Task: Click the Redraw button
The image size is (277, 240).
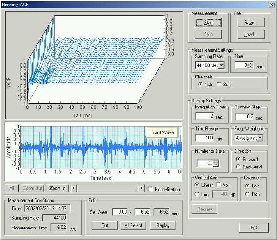Action: point(205,209)
